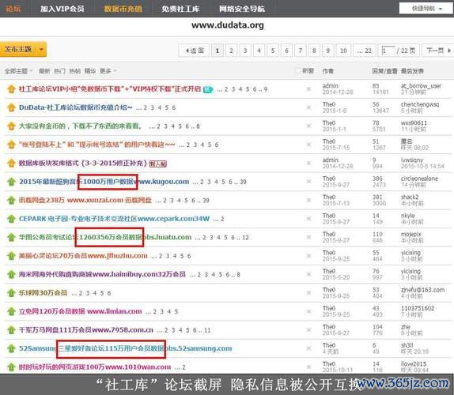Go to page 2
Image resolution: width=454 pixels, height=395 pixels.
[x=231, y=51]
